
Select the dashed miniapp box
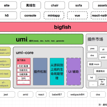click(54, 15)
